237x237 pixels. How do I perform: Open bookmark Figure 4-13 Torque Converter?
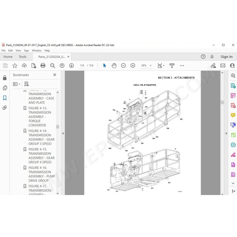[40, 117]
